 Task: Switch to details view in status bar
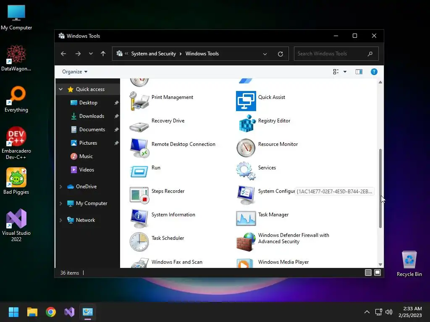point(368,273)
